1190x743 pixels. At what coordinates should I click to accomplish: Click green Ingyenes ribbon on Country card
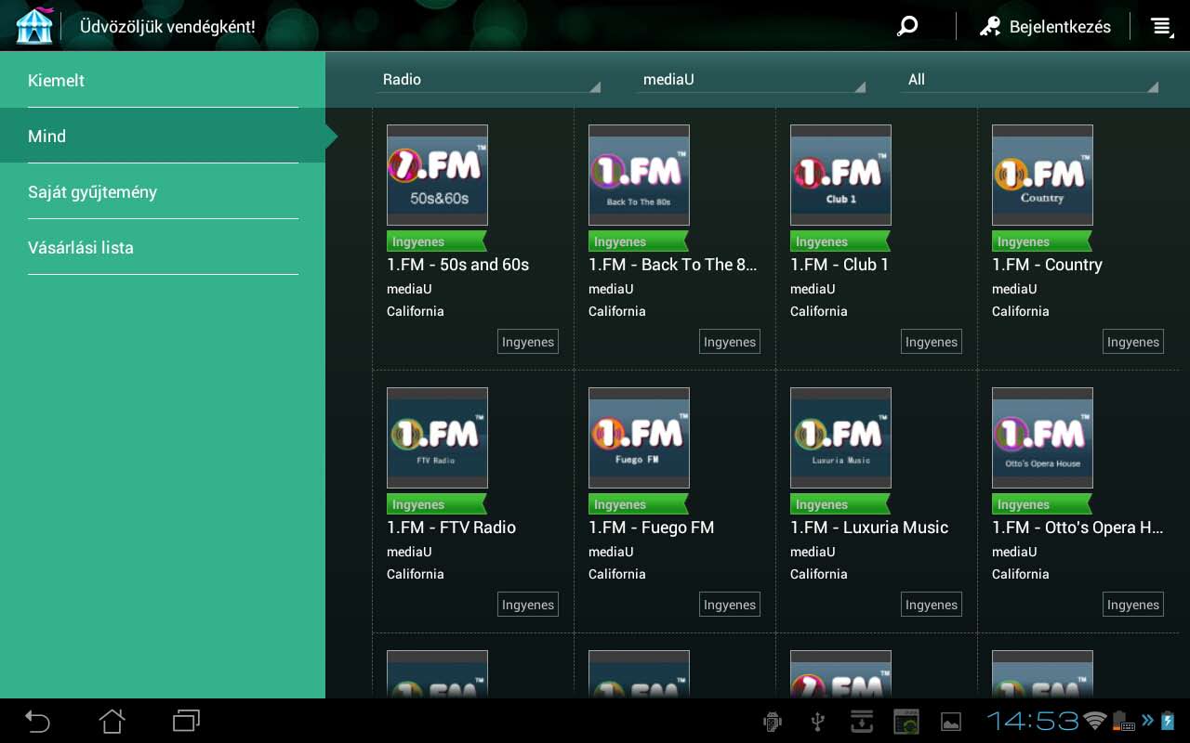tap(1041, 241)
